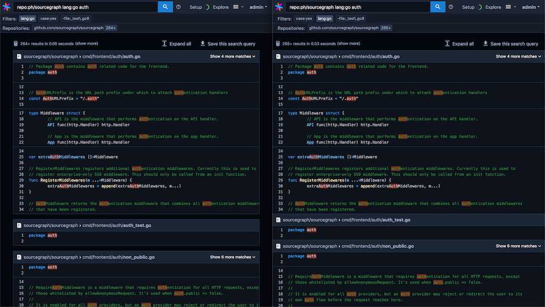The width and height of the screenshot is (545, 307).
Task: Click the left search query input field
Action: [x=86, y=7]
